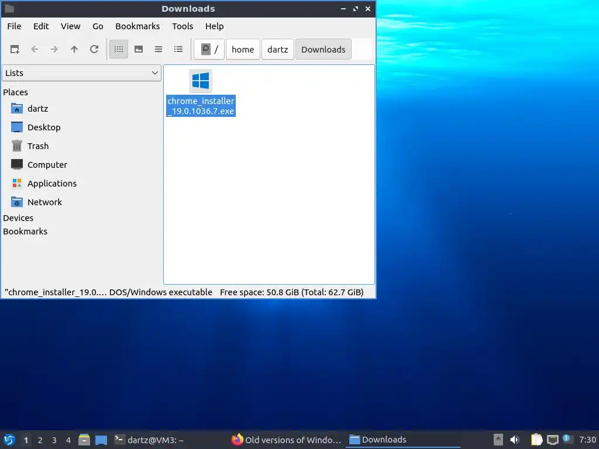Switch to thumbnail view mode
Viewport: 599px width, 449px height.
(x=139, y=49)
